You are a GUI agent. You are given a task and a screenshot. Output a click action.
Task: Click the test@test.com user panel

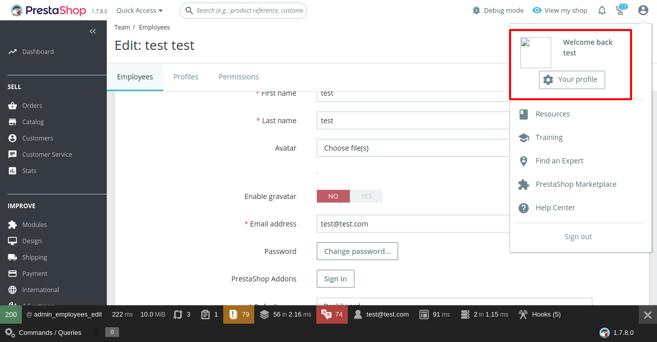pyautogui.click(x=381, y=315)
